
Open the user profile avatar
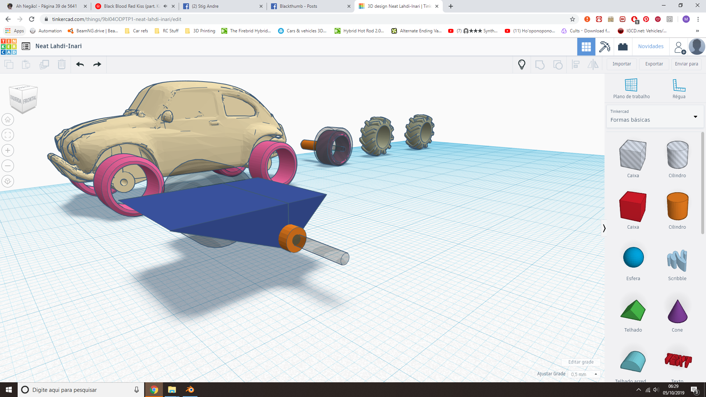(x=697, y=47)
